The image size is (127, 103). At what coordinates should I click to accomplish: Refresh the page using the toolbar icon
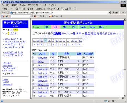coord(20,9)
